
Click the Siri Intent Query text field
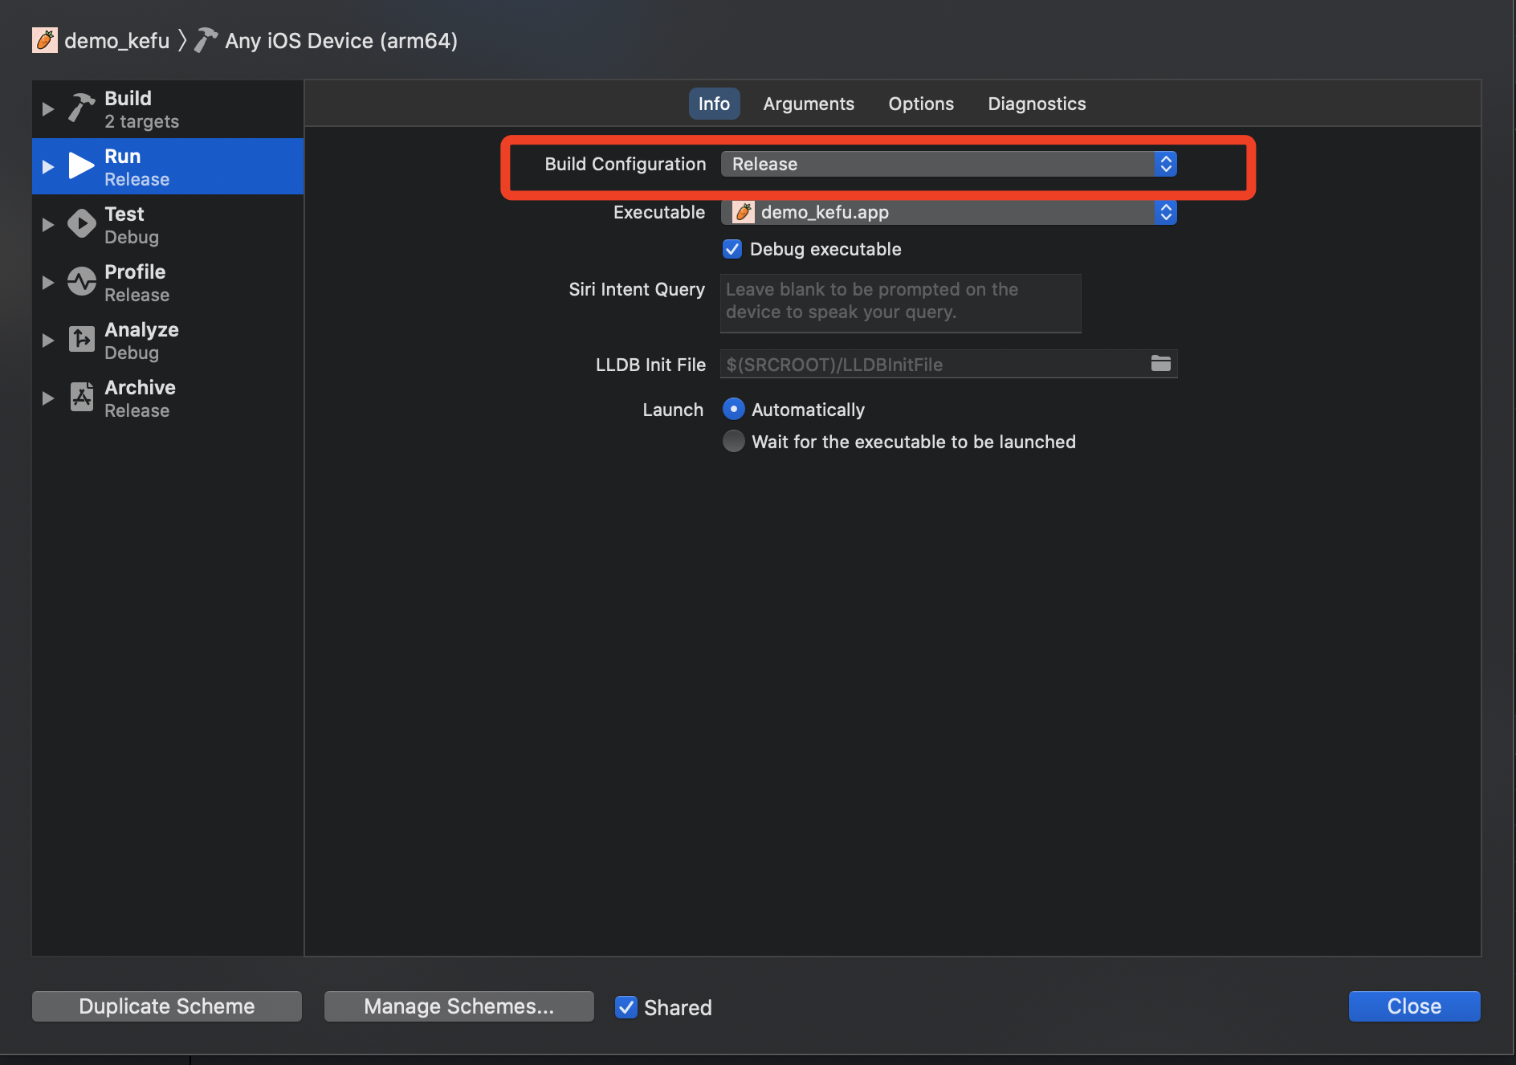tap(901, 303)
